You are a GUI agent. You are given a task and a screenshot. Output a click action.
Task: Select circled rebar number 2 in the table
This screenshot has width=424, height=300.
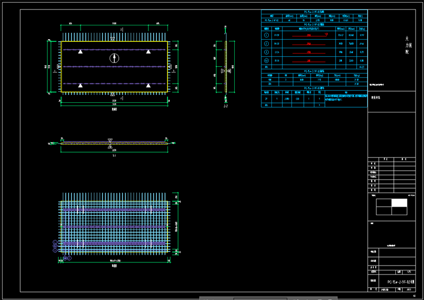click(267, 43)
